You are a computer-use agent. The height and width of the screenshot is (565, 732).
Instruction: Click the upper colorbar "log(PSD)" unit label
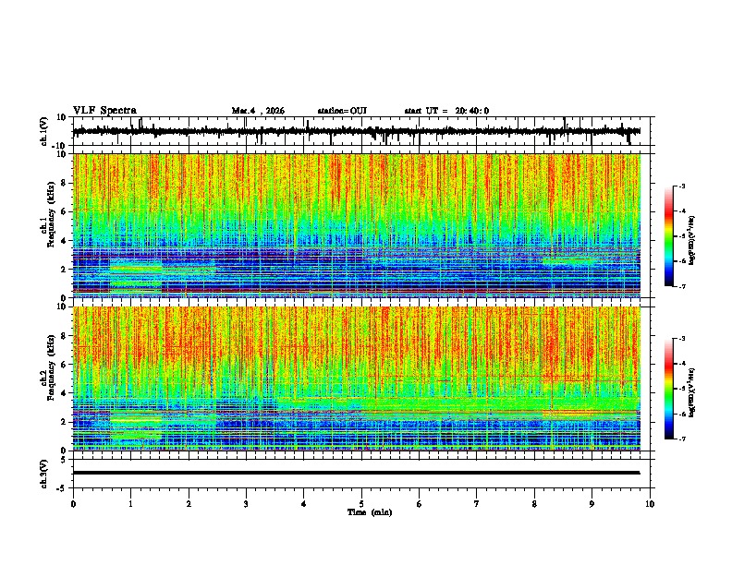[x=692, y=240]
